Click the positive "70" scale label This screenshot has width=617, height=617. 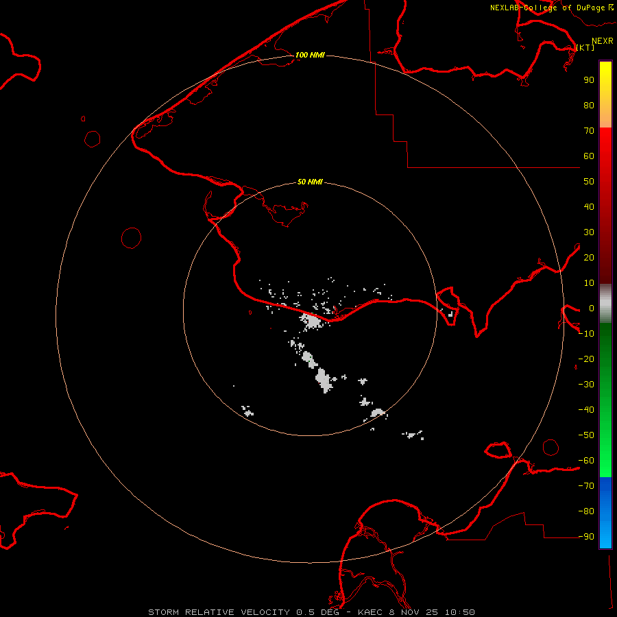(x=589, y=131)
